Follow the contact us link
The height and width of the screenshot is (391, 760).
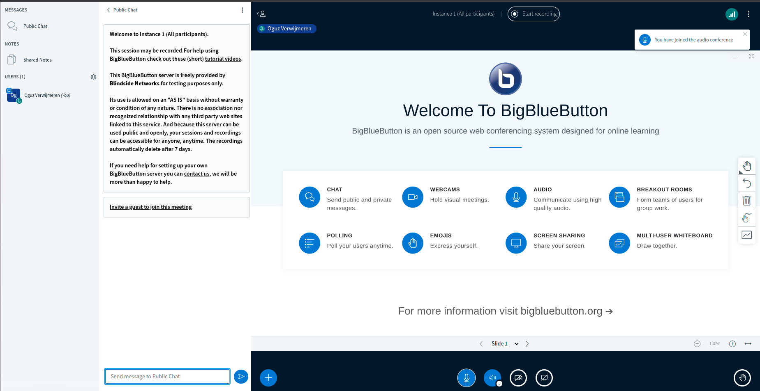196,174
